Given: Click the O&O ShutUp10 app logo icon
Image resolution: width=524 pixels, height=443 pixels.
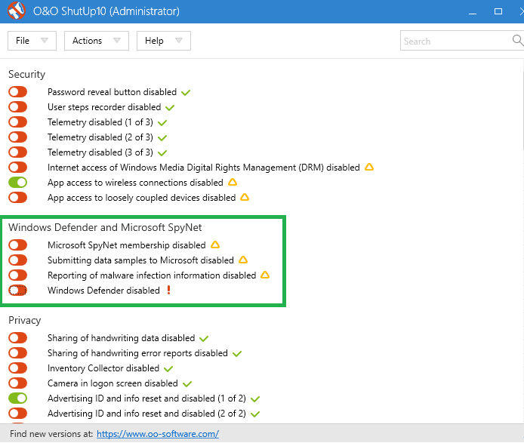Looking at the screenshot, I should [x=17, y=11].
